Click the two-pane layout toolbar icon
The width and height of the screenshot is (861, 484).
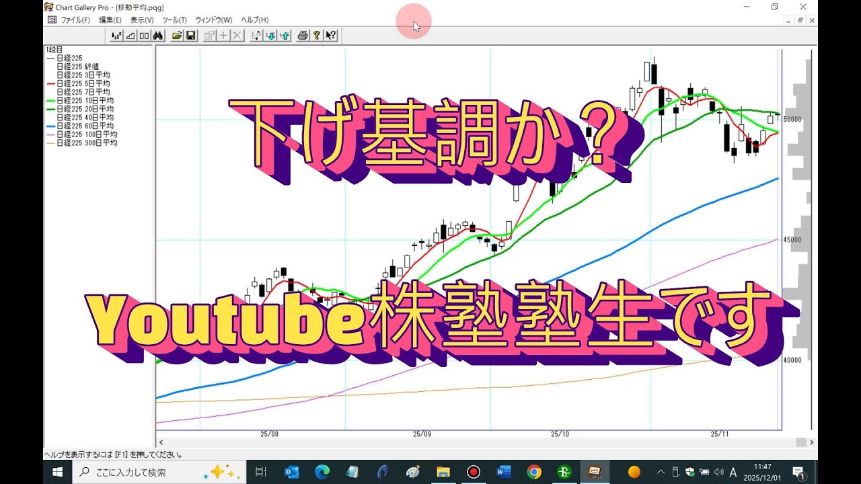(144, 36)
